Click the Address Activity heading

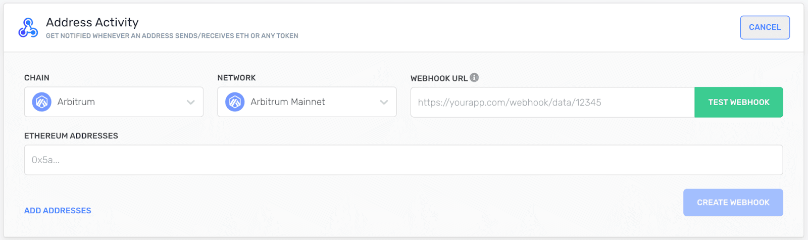(x=92, y=22)
